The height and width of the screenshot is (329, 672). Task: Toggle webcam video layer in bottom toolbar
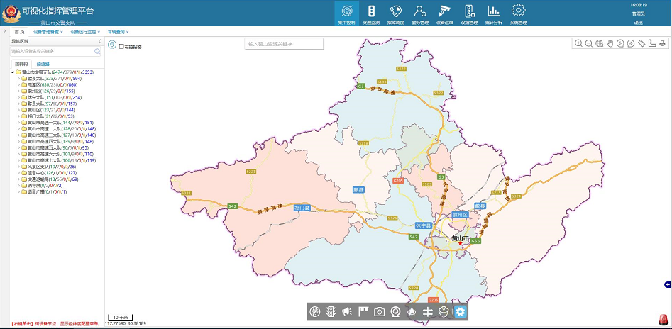click(x=395, y=311)
